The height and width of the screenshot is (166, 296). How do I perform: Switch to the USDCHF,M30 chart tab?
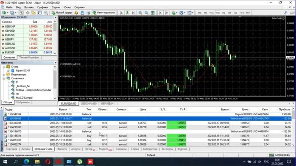[88, 103]
